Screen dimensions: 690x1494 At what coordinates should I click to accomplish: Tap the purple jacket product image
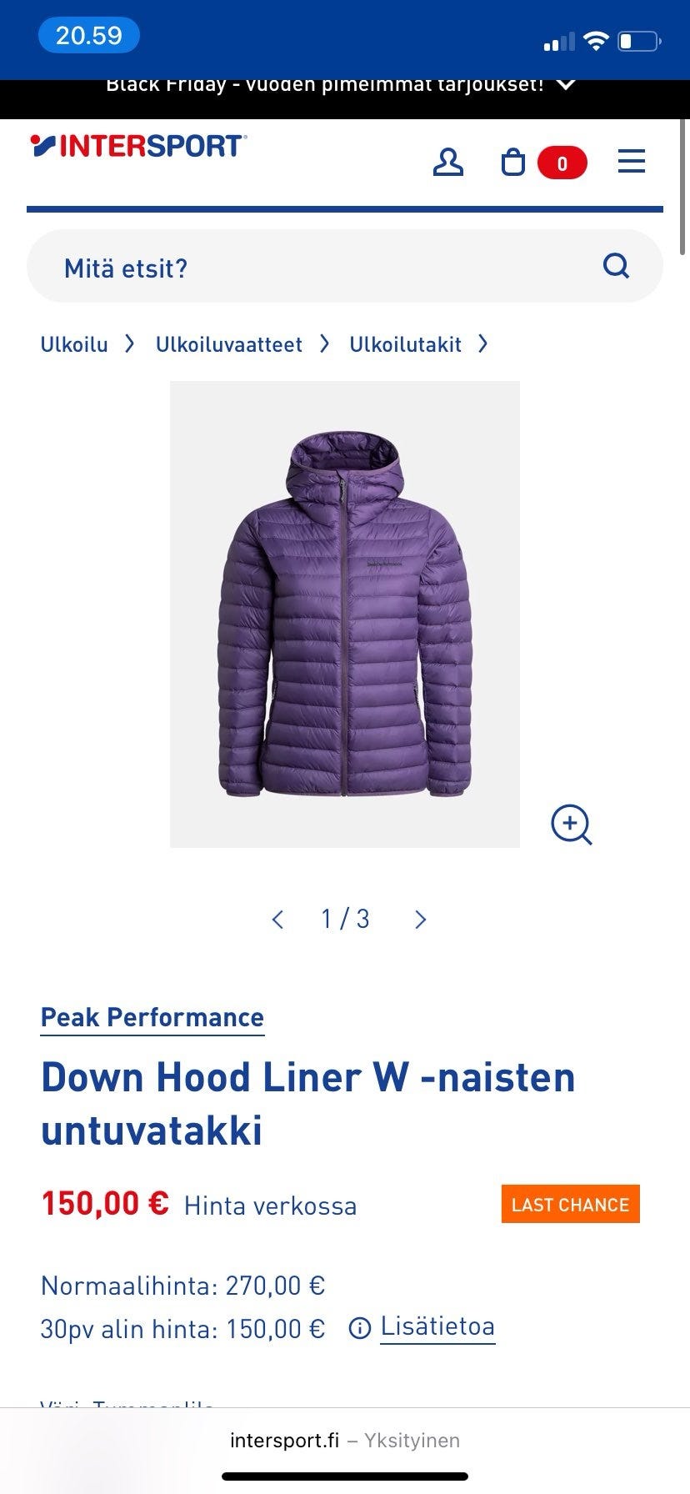point(345,614)
